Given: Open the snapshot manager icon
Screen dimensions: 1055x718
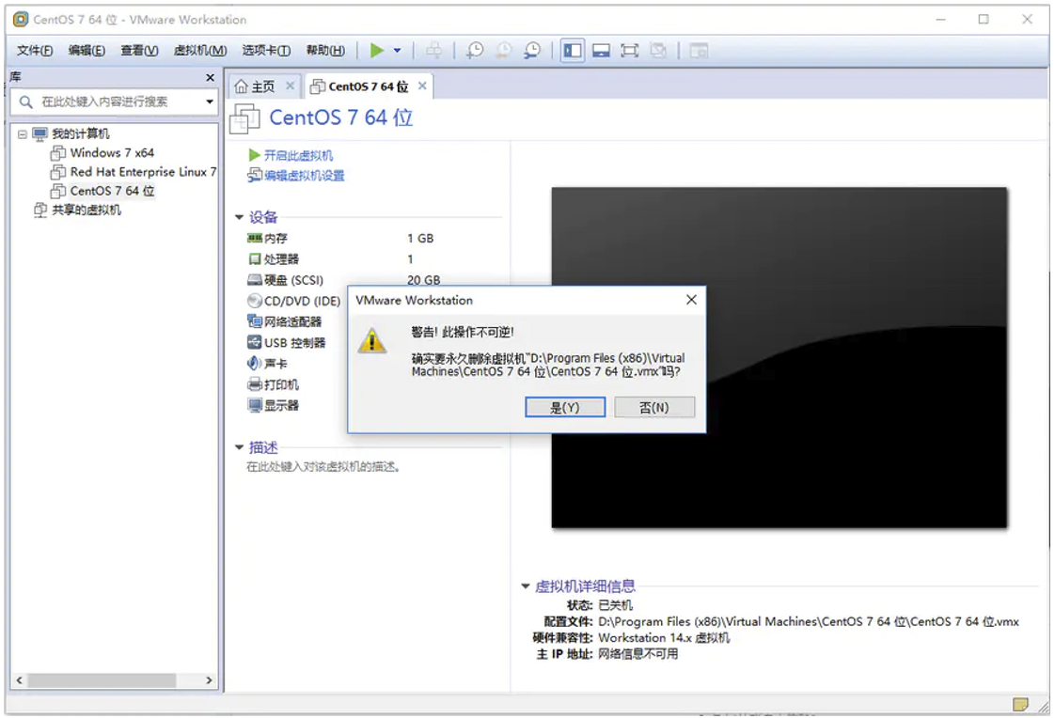Looking at the screenshot, I should pos(532,51).
